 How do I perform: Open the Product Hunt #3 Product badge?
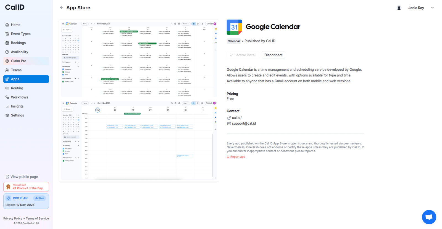[26, 187]
